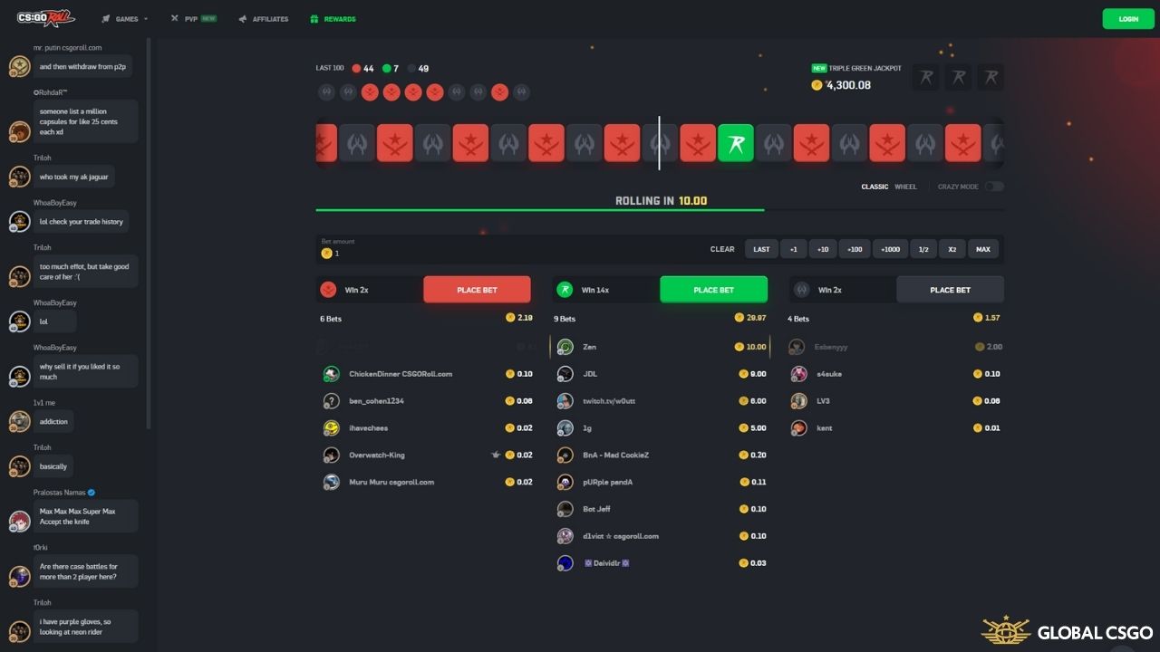Place bet on green Win 14x
The width and height of the screenshot is (1160, 652).
pyautogui.click(x=713, y=290)
